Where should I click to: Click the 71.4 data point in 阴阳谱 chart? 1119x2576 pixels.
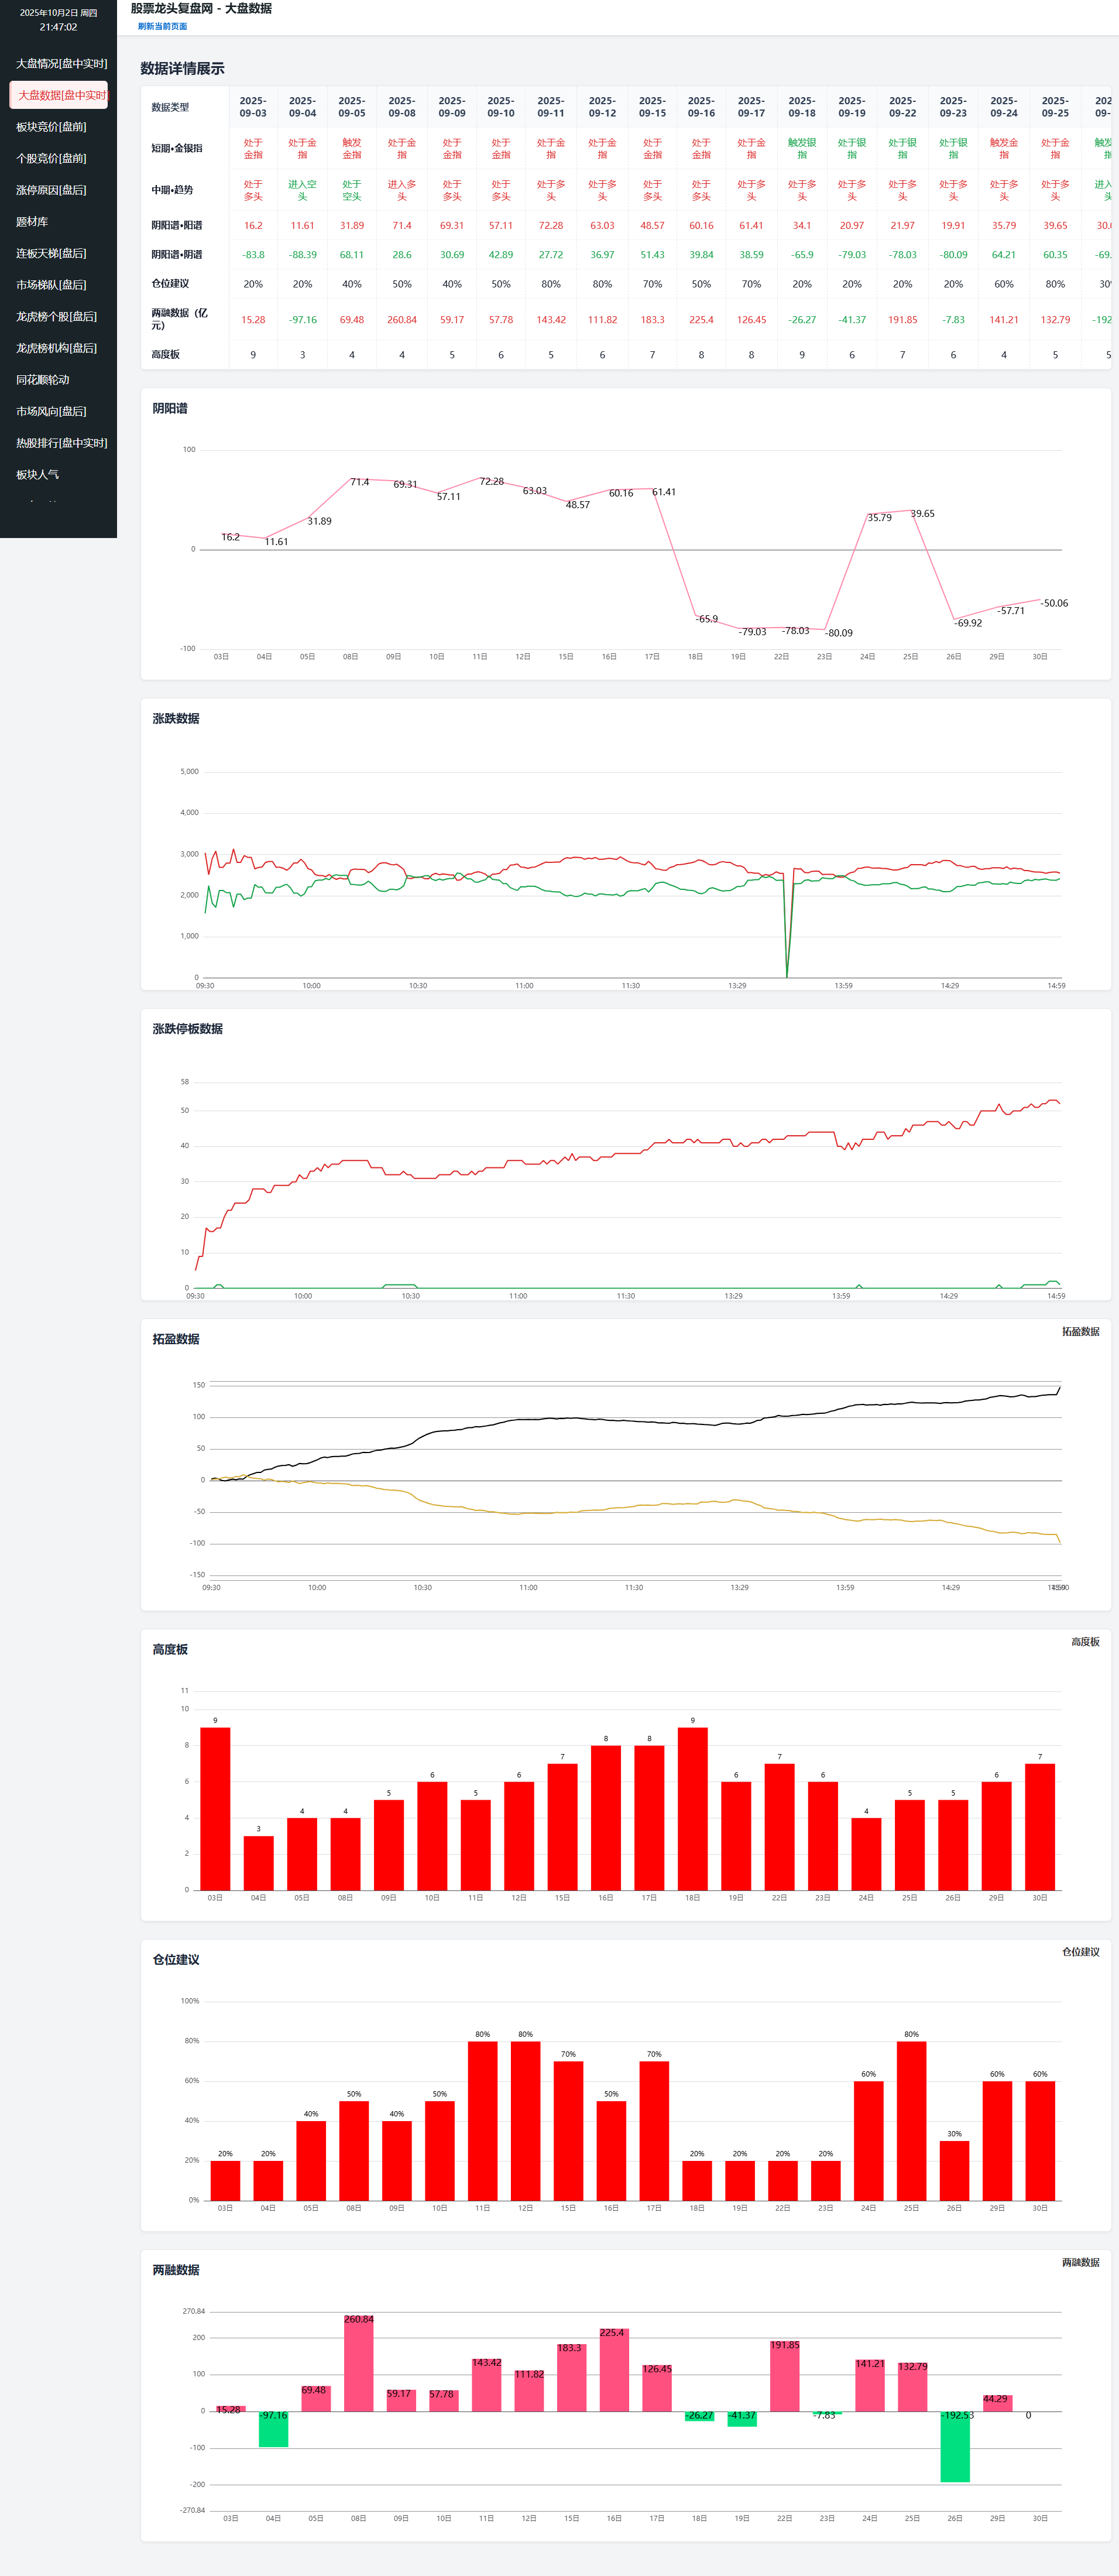pos(351,479)
